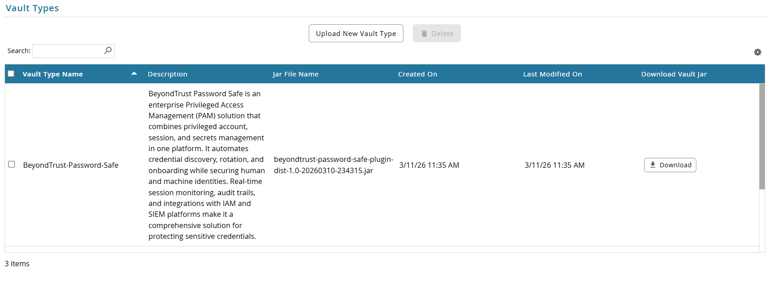The width and height of the screenshot is (768, 282).
Task: Click Upload New Vault Type button
Action: pos(356,33)
